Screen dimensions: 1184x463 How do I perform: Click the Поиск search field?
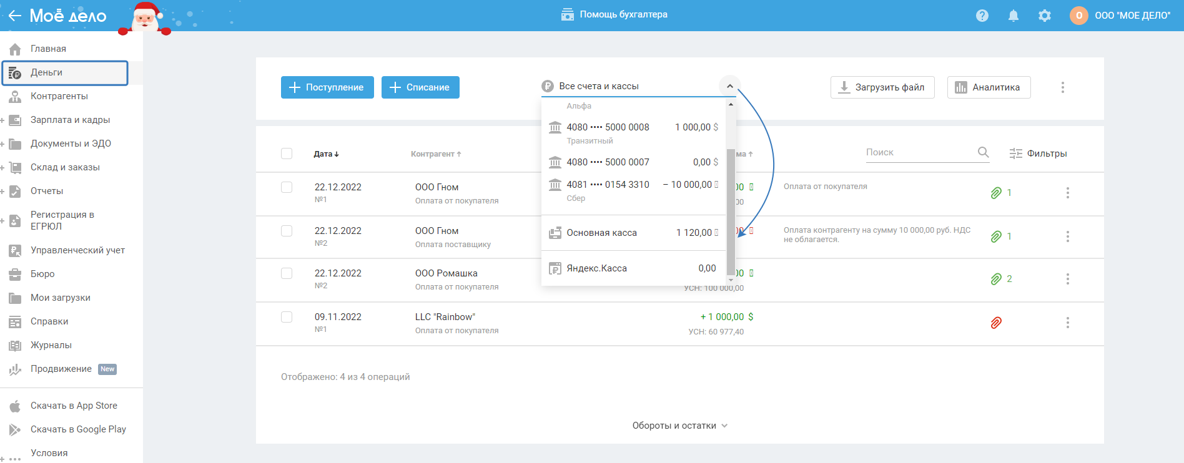[x=920, y=152]
